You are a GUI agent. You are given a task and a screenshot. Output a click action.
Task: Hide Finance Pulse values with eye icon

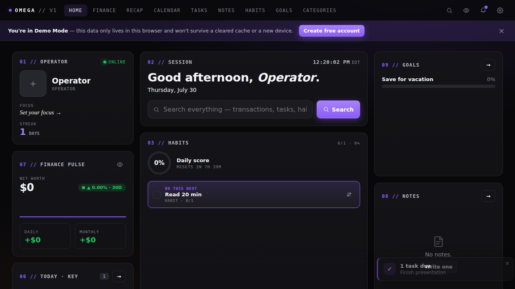click(x=120, y=165)
